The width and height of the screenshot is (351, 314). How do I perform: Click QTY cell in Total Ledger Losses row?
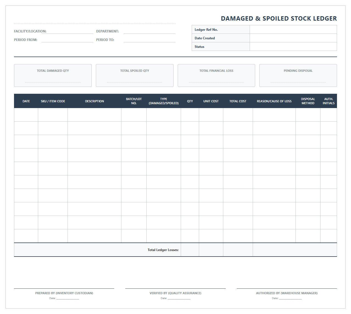(x=190, y=250)
